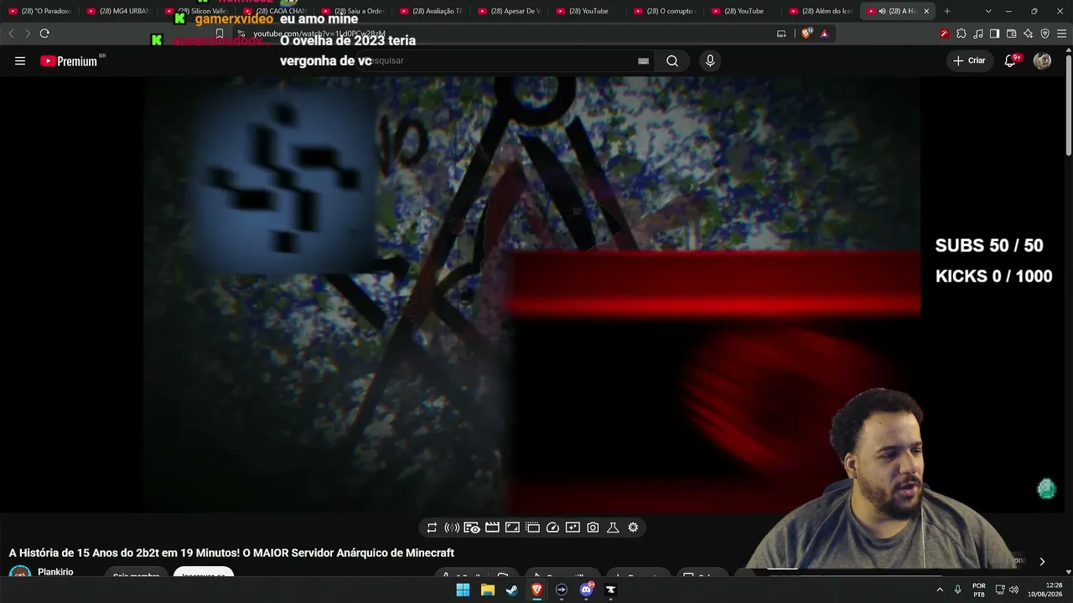Open the browser extensions puzzle menu

(962, 33)
